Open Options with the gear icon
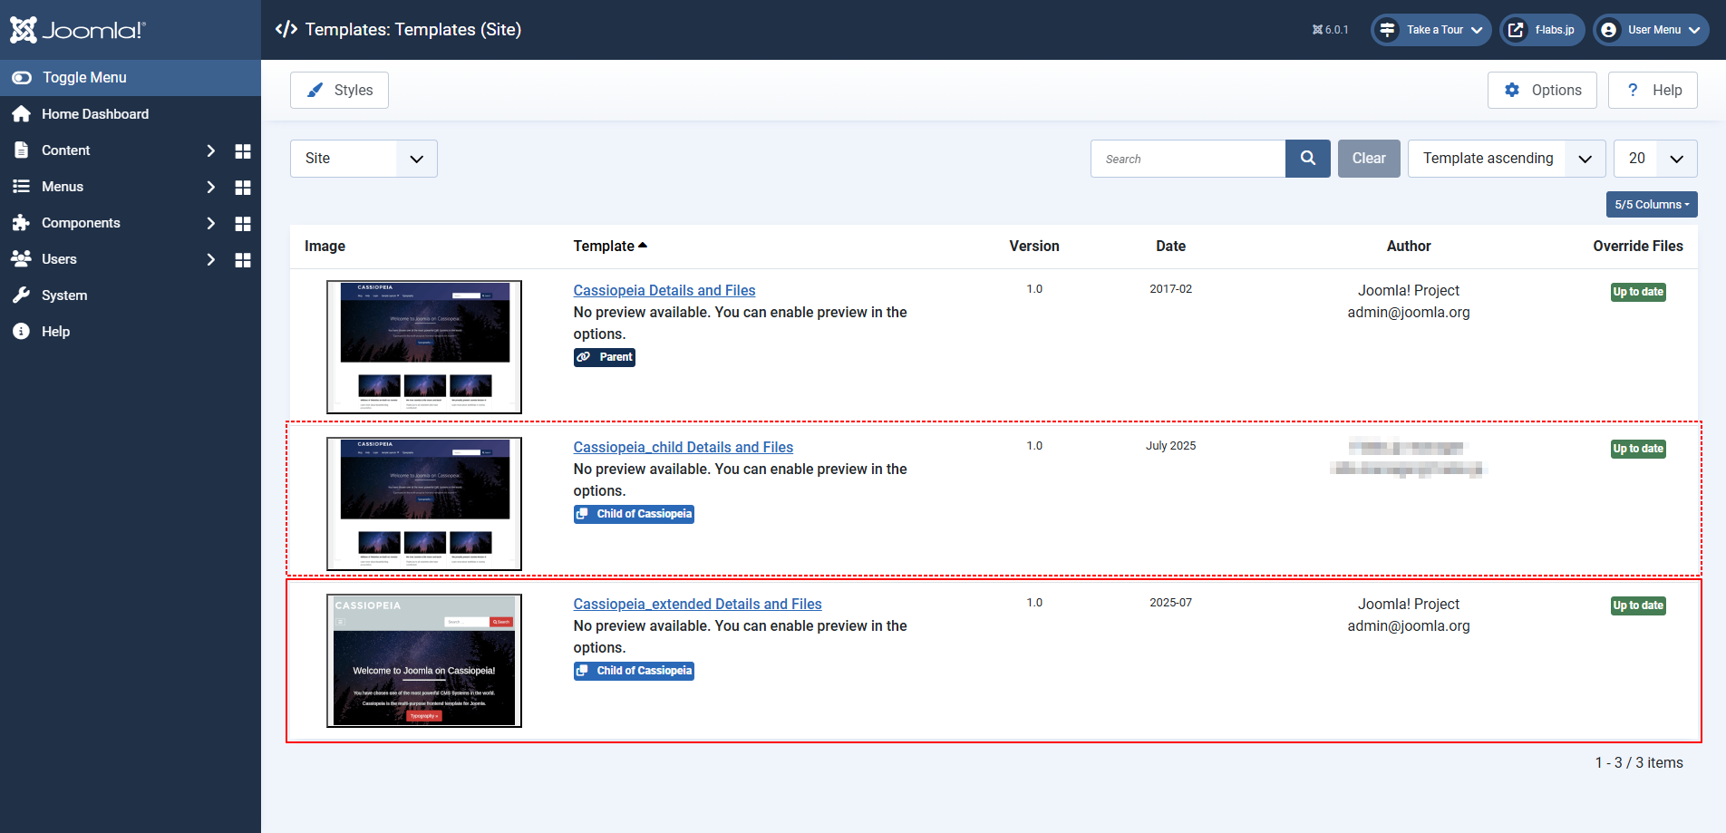This screenshot has height=833, width=1726. tap(1541, 91)
